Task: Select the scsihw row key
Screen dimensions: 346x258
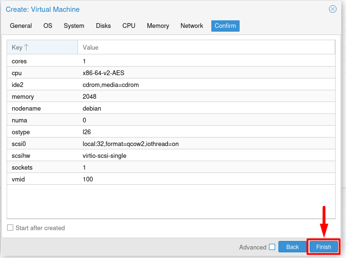Action: pos(21,156)
